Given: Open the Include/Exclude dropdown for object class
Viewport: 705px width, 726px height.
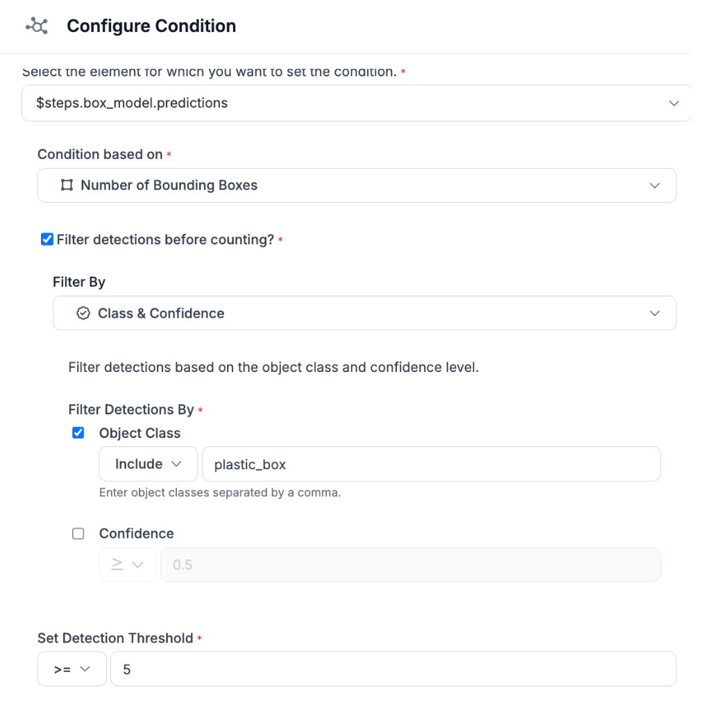Looking at the screenshot, I should pos(148,464).
